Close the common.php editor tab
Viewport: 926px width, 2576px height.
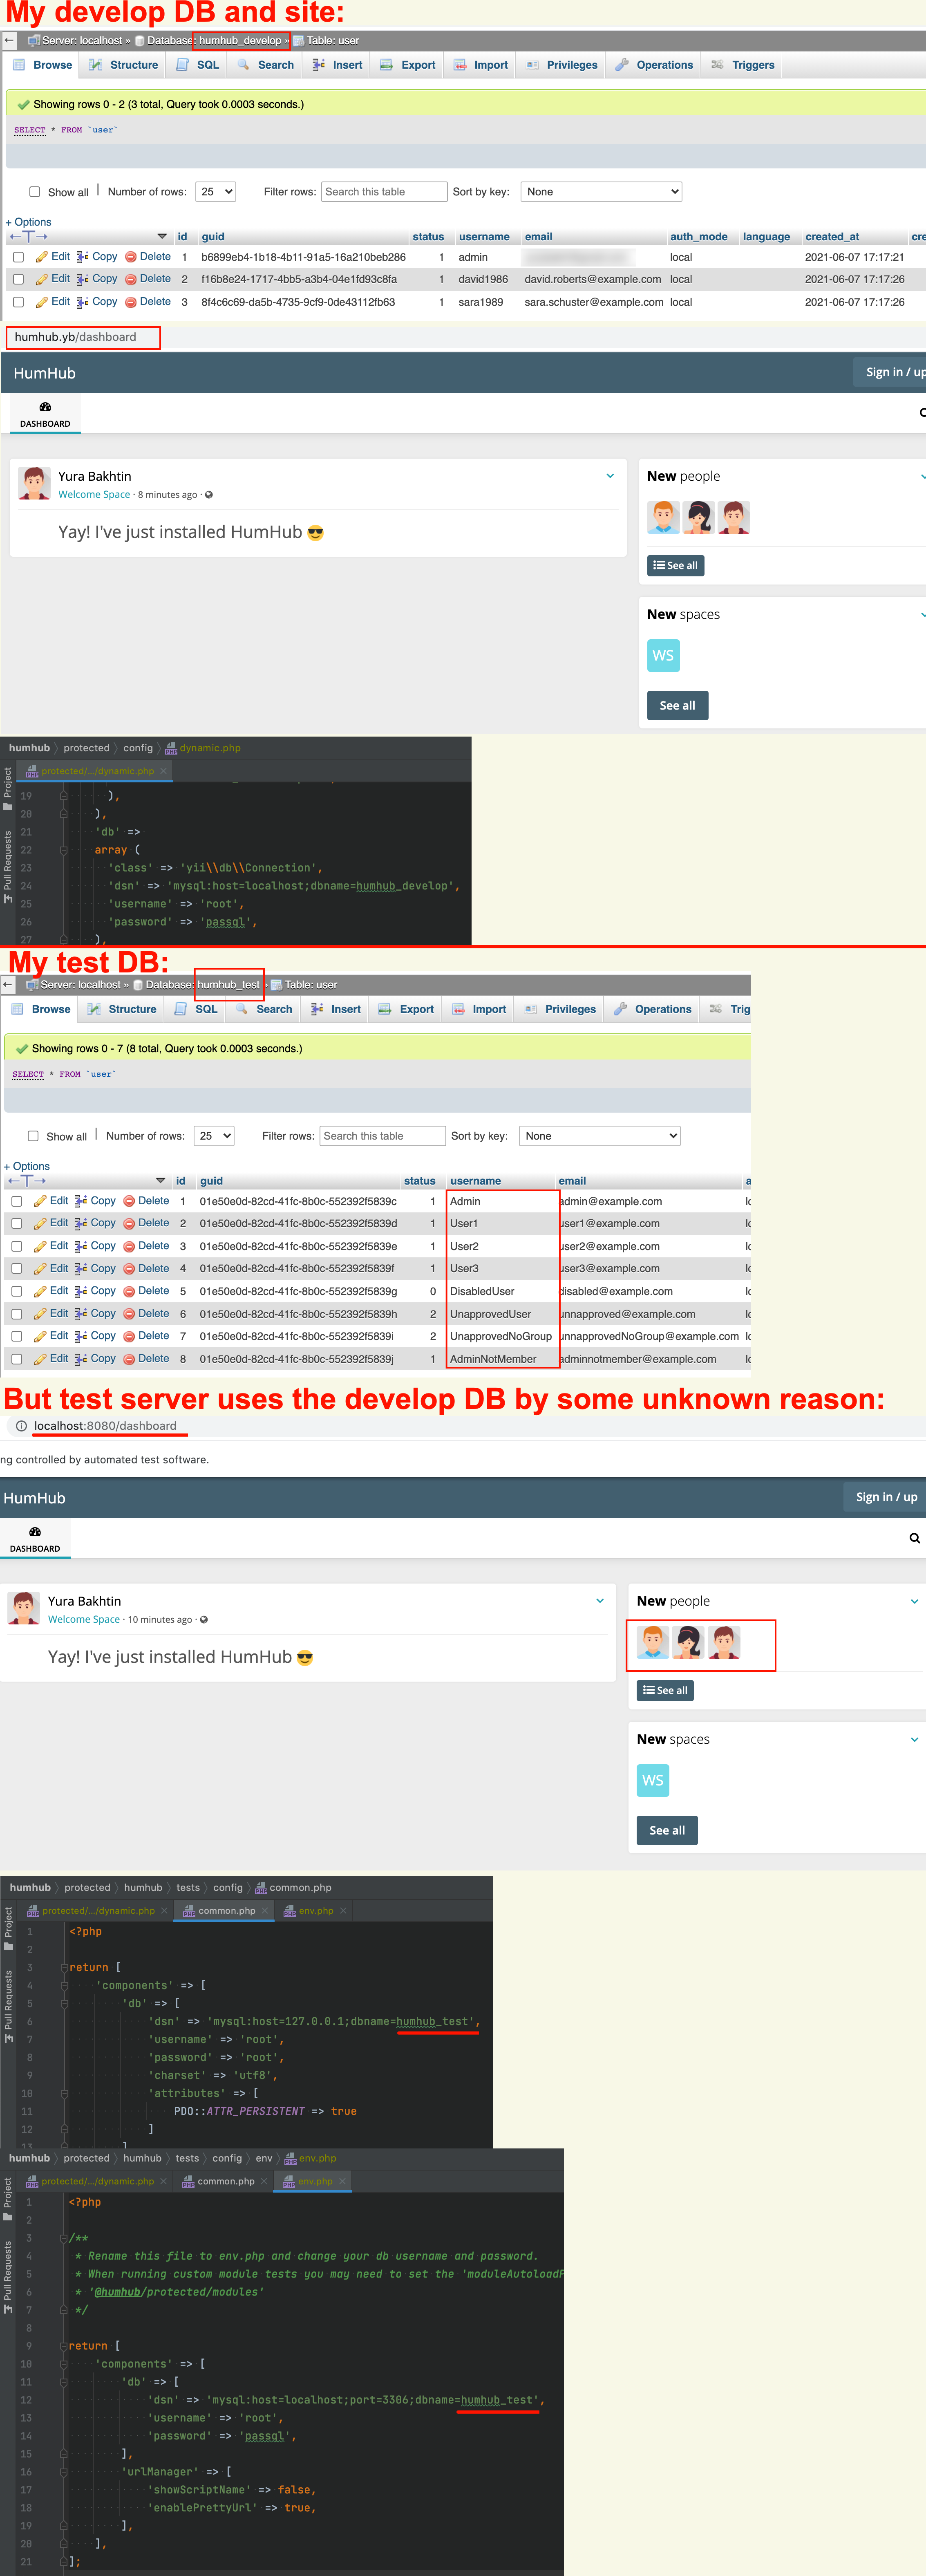click(265, 1911)
